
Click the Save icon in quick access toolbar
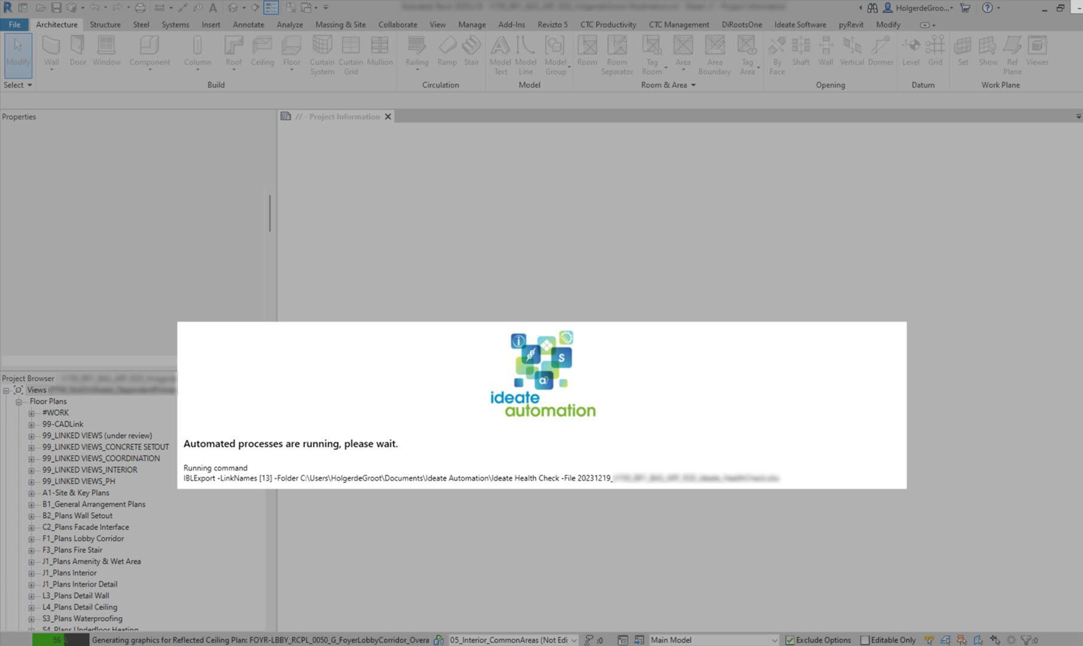click(x=56, y=8)
